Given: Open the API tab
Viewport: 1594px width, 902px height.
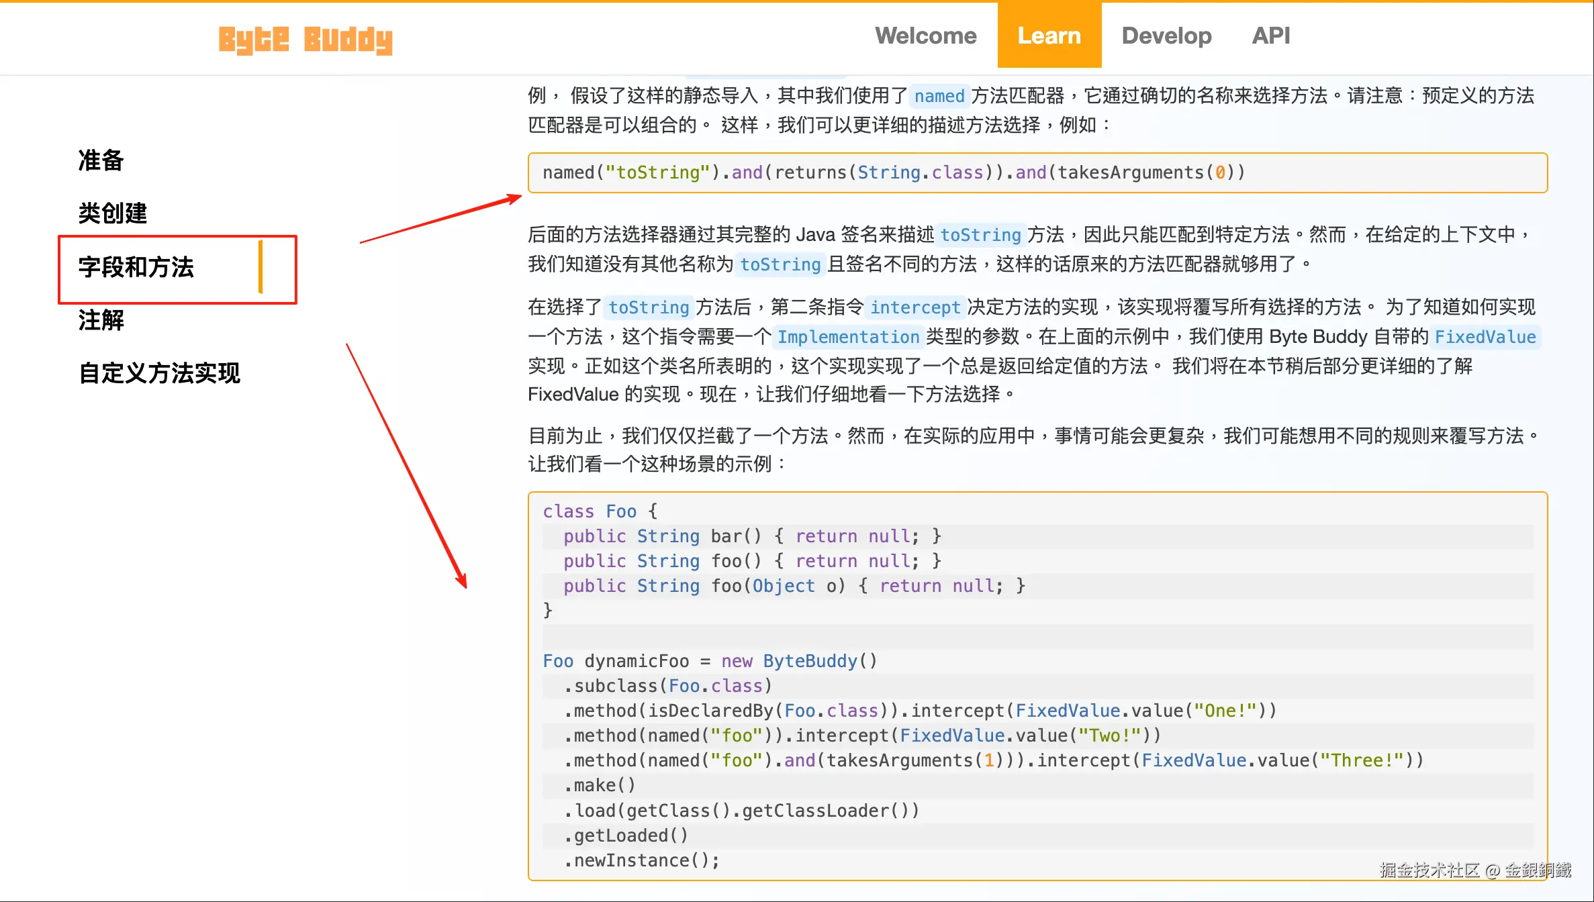Looking at the screenshot, I should 1270,36.
